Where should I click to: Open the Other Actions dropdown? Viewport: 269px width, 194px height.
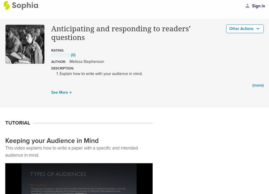click(245, 29)
